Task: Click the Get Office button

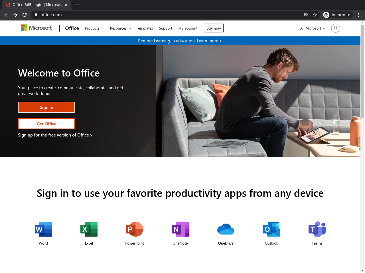Action: tap(46, 124)
